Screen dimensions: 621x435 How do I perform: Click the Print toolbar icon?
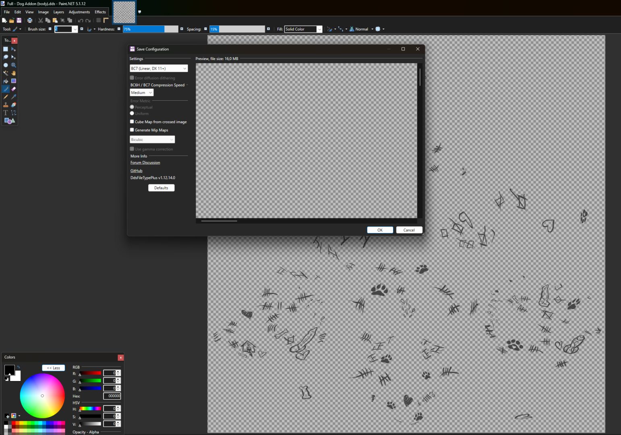30,20
